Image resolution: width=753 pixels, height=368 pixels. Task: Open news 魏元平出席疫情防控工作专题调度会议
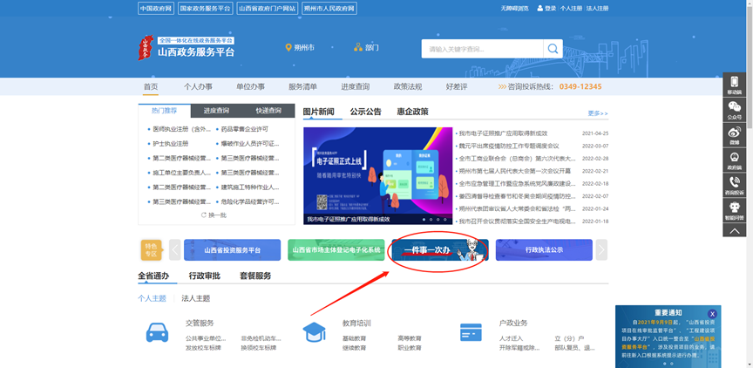pyautogui.click(x=509, y=146)
